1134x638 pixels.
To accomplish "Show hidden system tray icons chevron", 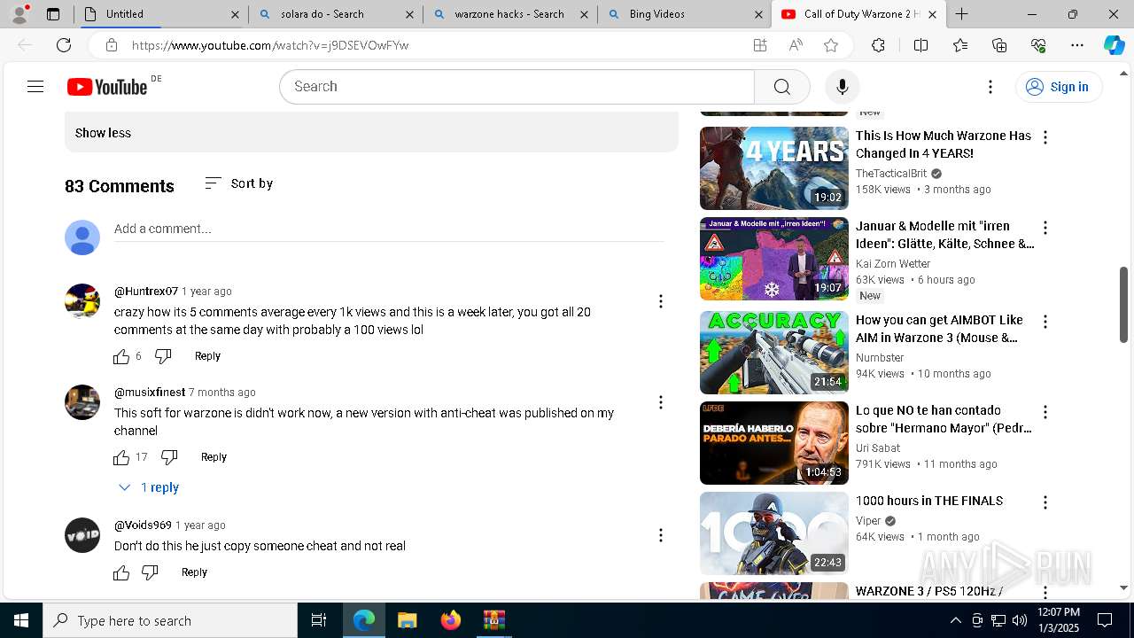I will click(955, 620).
